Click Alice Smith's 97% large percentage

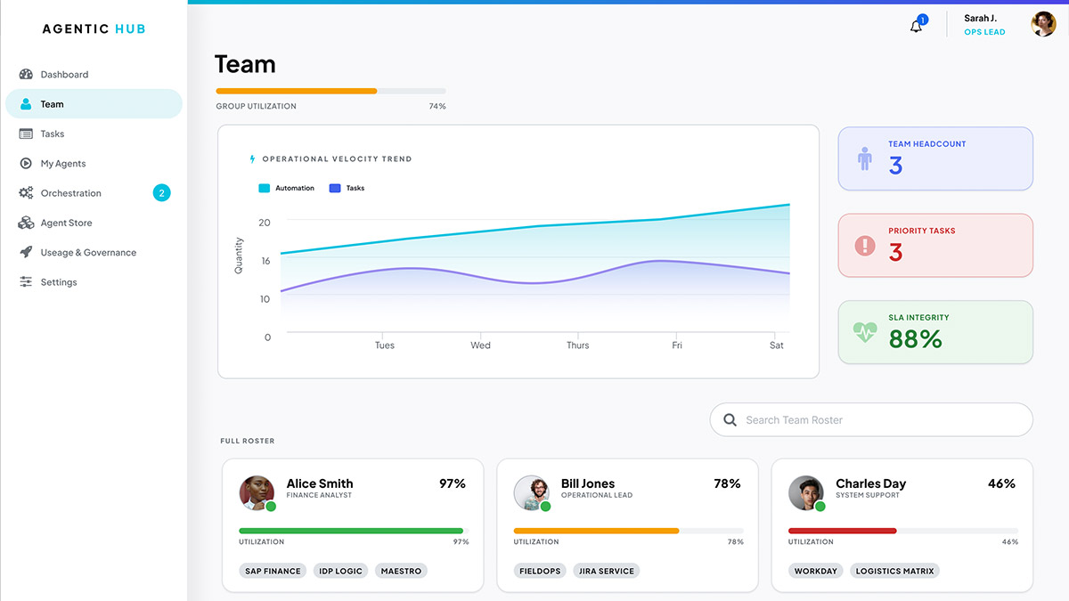(453, 483)
